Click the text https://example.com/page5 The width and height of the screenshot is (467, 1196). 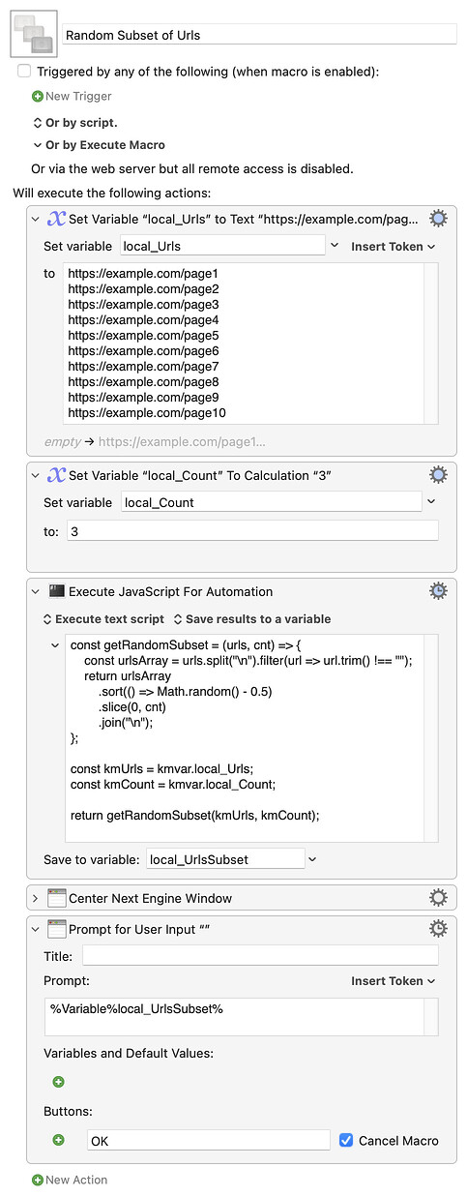pos(143,336)
